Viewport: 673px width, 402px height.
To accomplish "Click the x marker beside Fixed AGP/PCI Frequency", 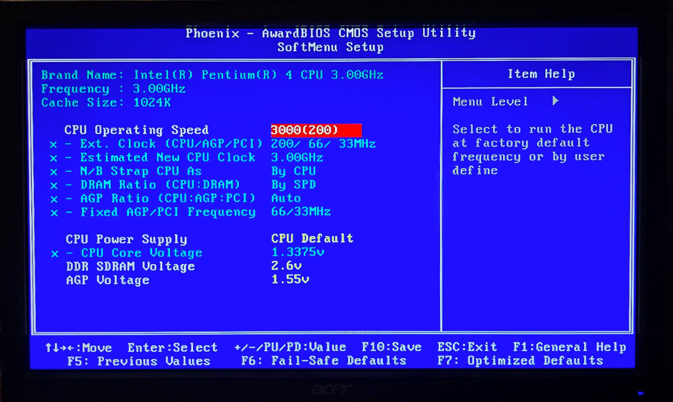I will click(54, 213).
